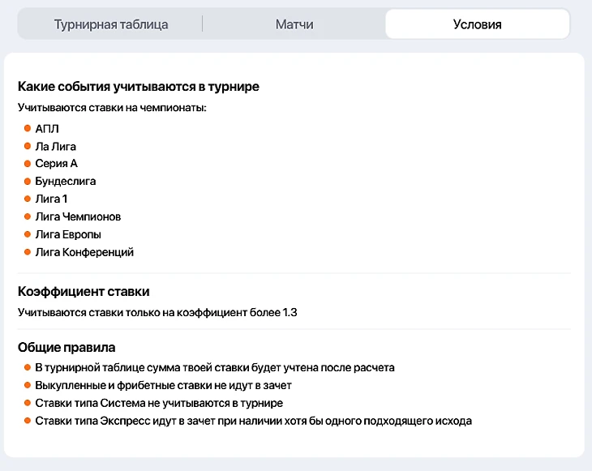Click the orange bullet beside Лига Конференций
The height and width of the screenshot is (471, 592).
(28, 252)
